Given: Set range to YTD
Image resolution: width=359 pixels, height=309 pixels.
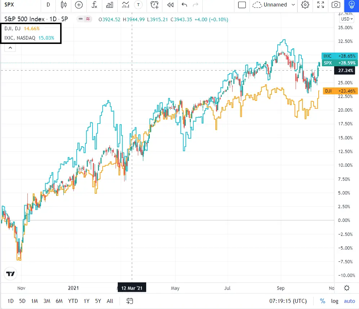Looking at the screenshot, I should click(73, 301).
